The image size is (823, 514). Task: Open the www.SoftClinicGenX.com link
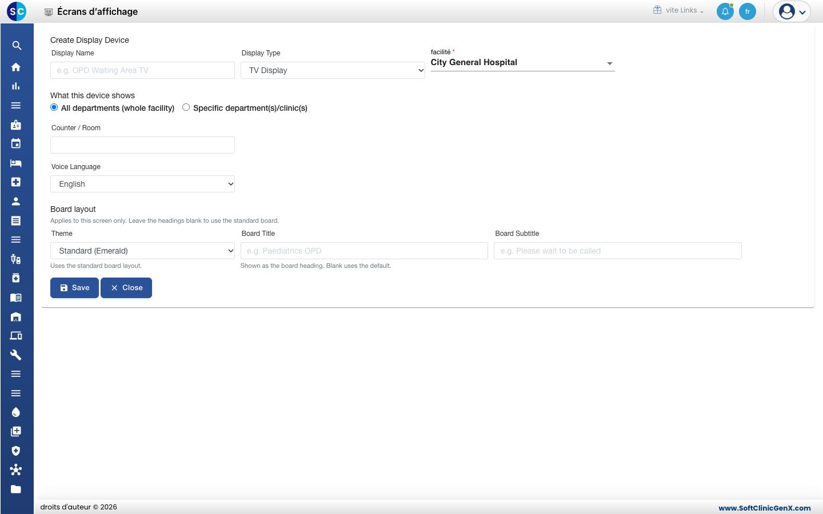click(x=765, y=508)
